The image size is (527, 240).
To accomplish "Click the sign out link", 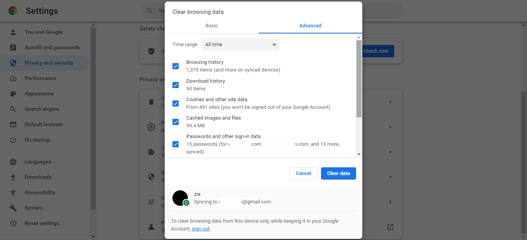I will click(201, 229).
